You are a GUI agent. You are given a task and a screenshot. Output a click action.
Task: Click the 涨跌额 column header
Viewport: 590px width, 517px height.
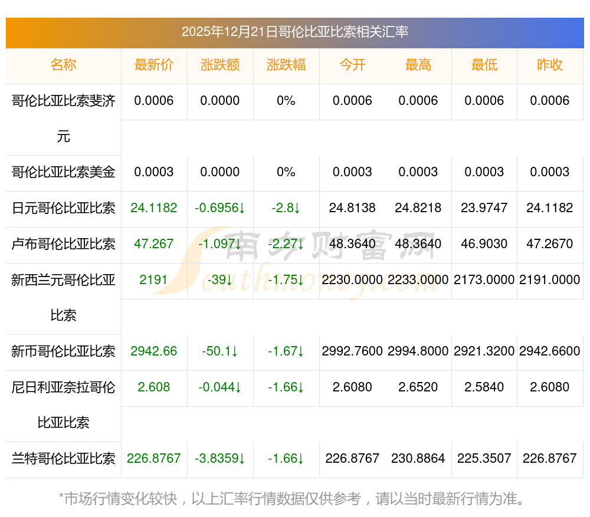pyautogui.click(x=220, y=65)
